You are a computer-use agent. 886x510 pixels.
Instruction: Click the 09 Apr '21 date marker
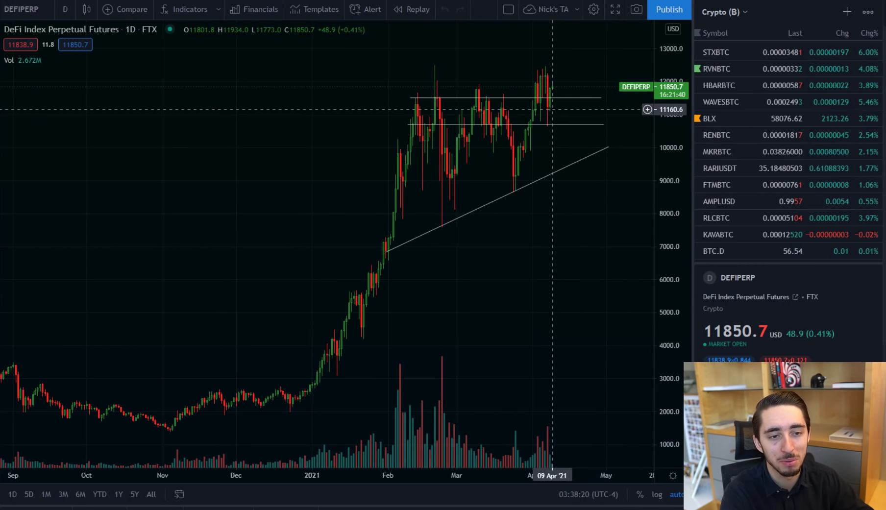pyautogui.click(x=552, y=476)
